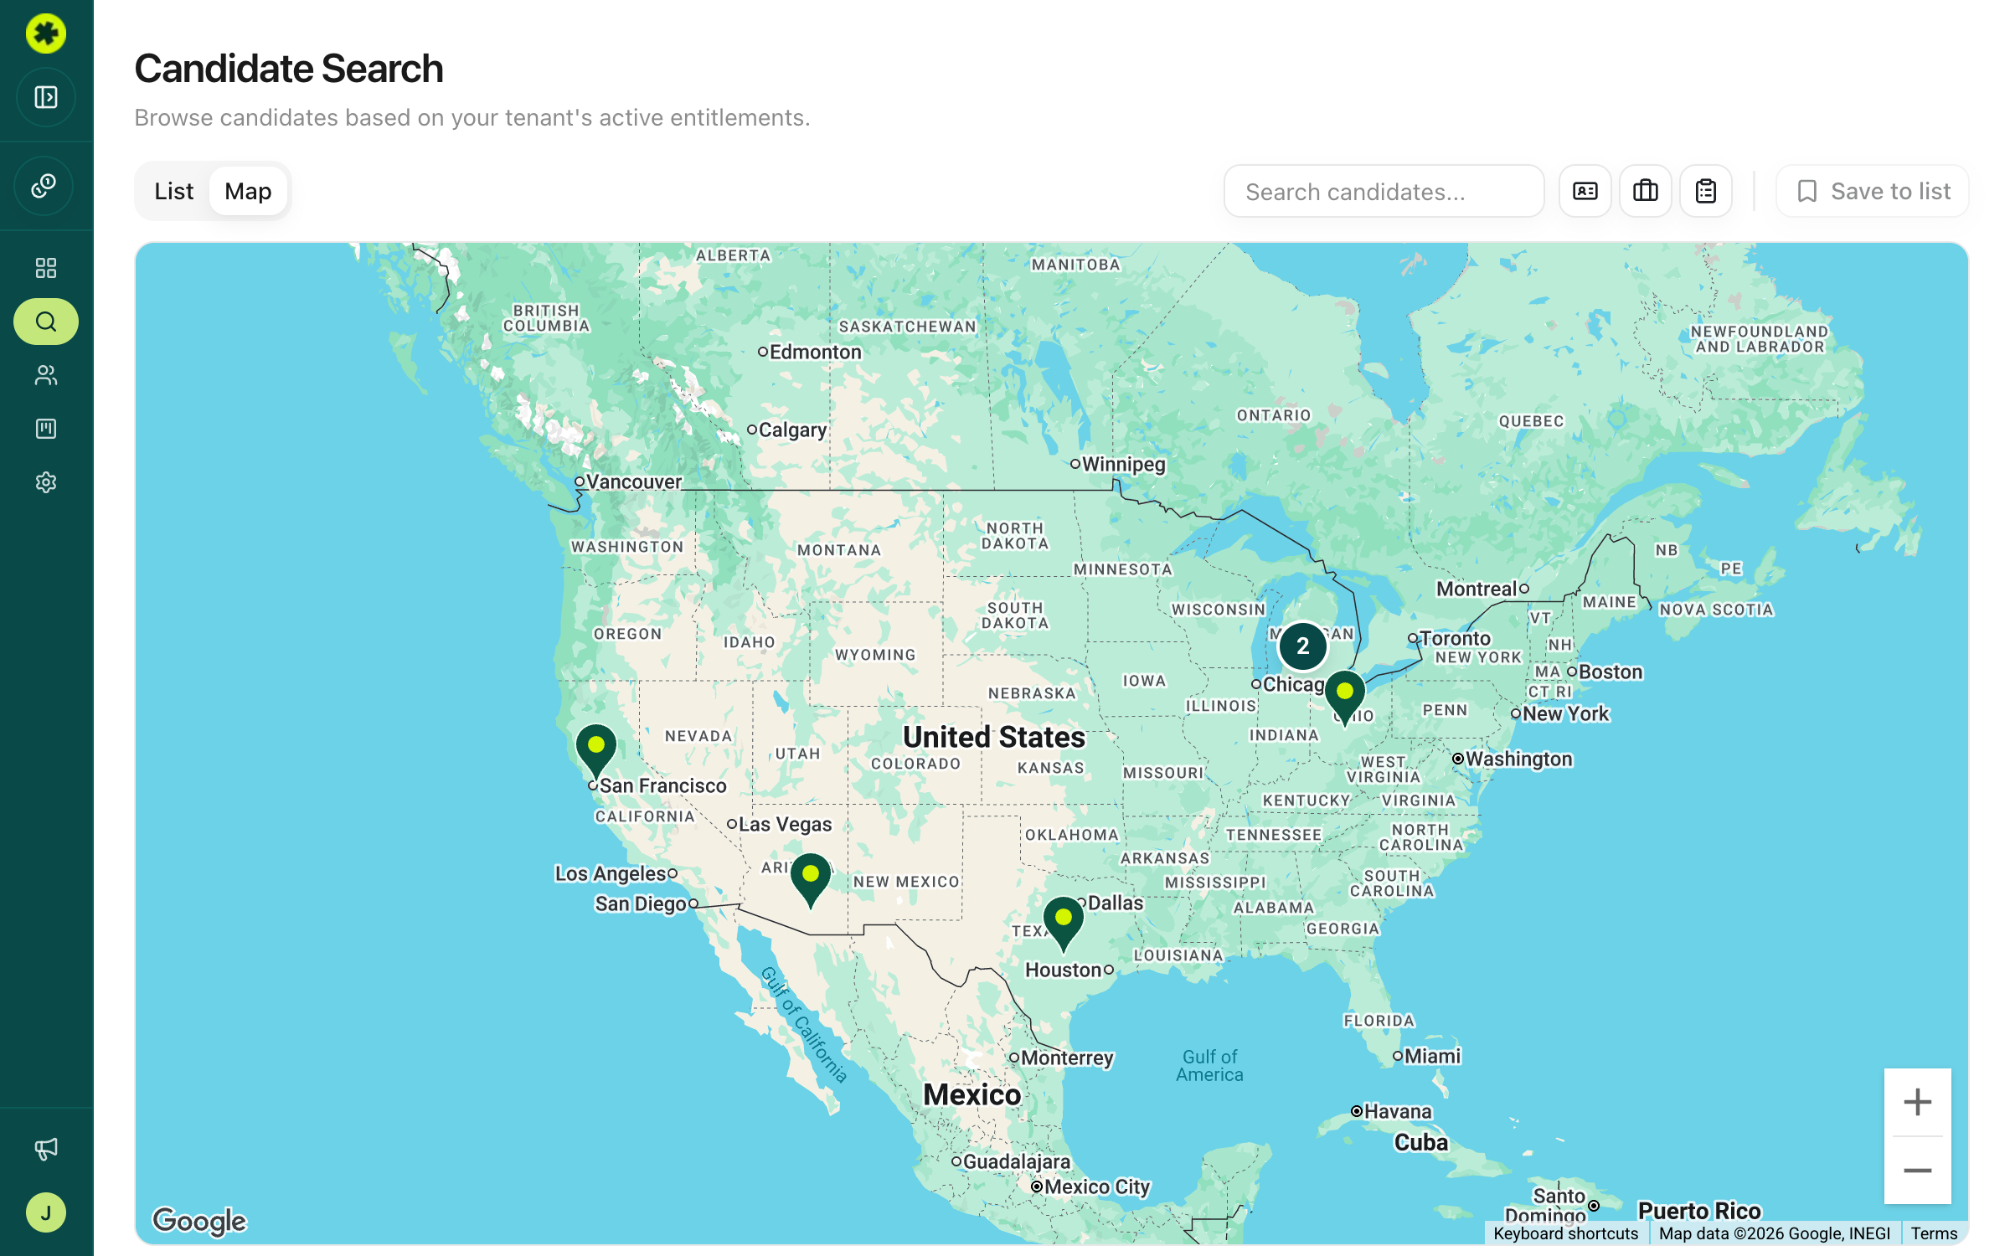Open the megaphone announcements icon
This screenshot has height=1256, width=2010.
coord(46,1149)
